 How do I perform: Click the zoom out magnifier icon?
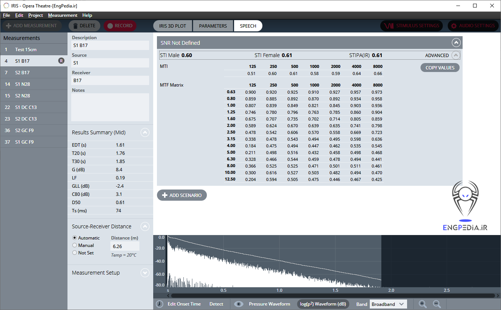pos(437,304)
